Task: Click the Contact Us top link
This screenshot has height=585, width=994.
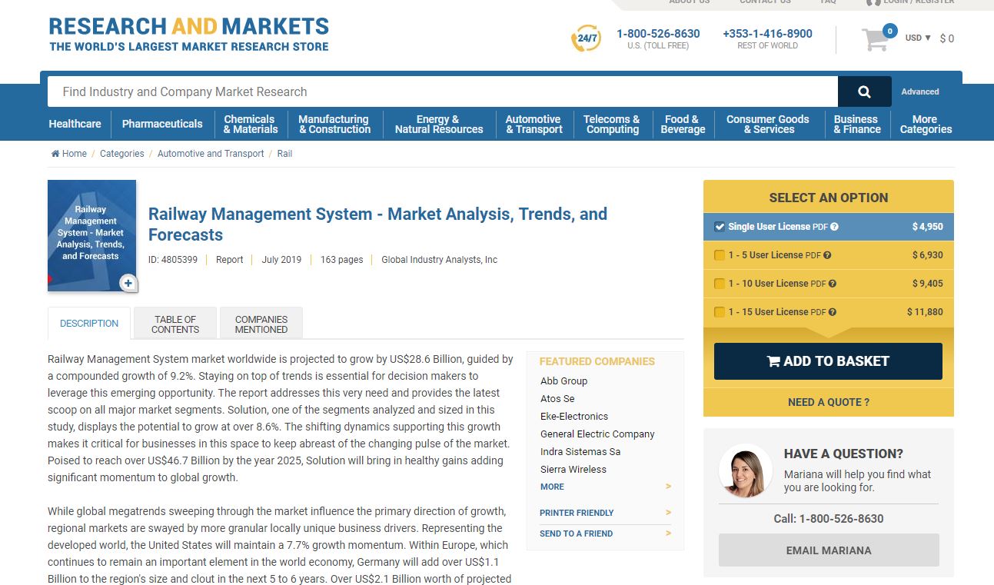Action: (x=765, y=2)
